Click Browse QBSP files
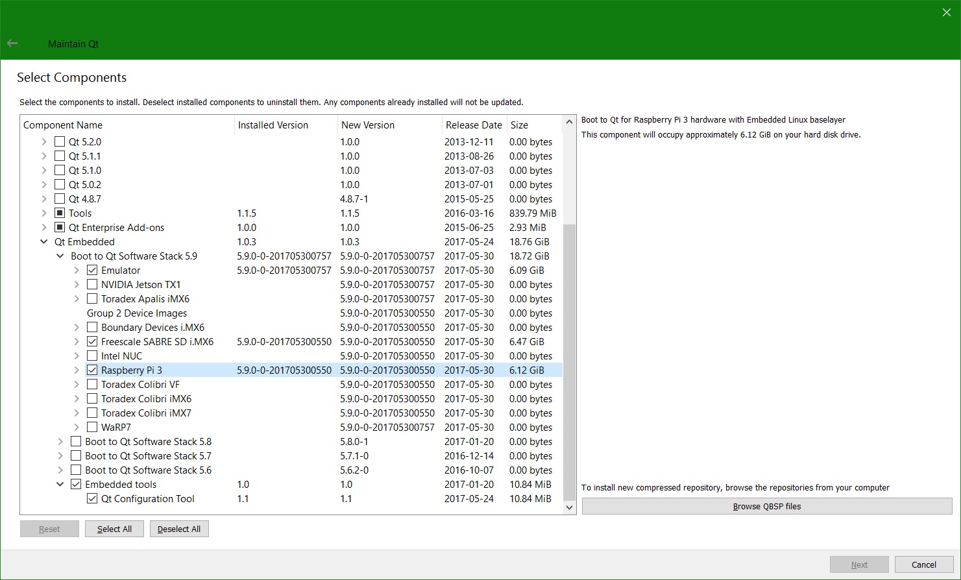The image size is (961, 580). (767, 506)
